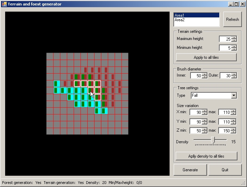
Task: Select Area1 in the area list
Action: pyautogui.click(x=196, y=15)
